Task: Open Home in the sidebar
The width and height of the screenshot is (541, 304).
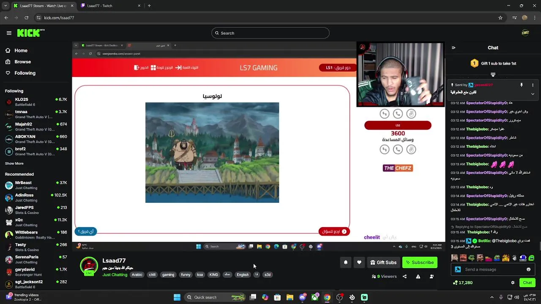Action: (16, 50)
